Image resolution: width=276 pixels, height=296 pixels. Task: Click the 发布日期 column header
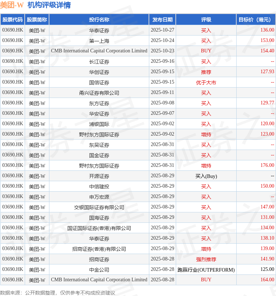point(163,19)
